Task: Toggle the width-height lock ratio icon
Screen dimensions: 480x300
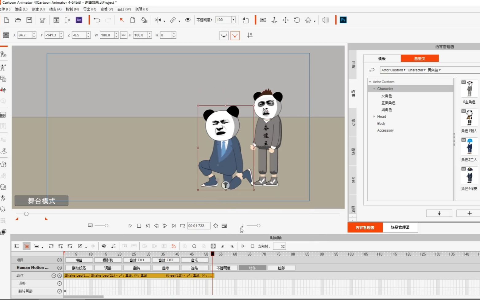Action: [124, 35]
